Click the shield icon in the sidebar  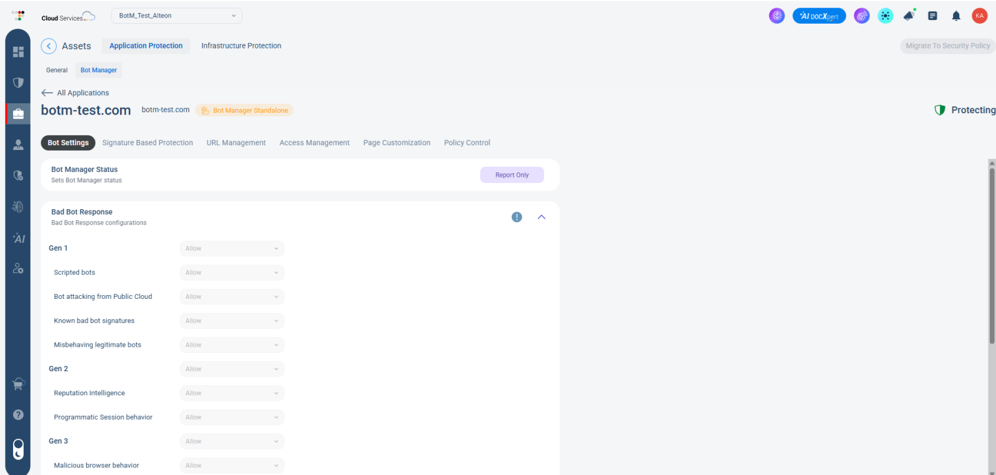[18, 83]
